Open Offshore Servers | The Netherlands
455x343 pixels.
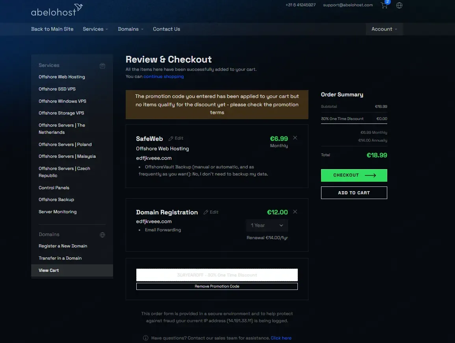click(x=62, y=129)
